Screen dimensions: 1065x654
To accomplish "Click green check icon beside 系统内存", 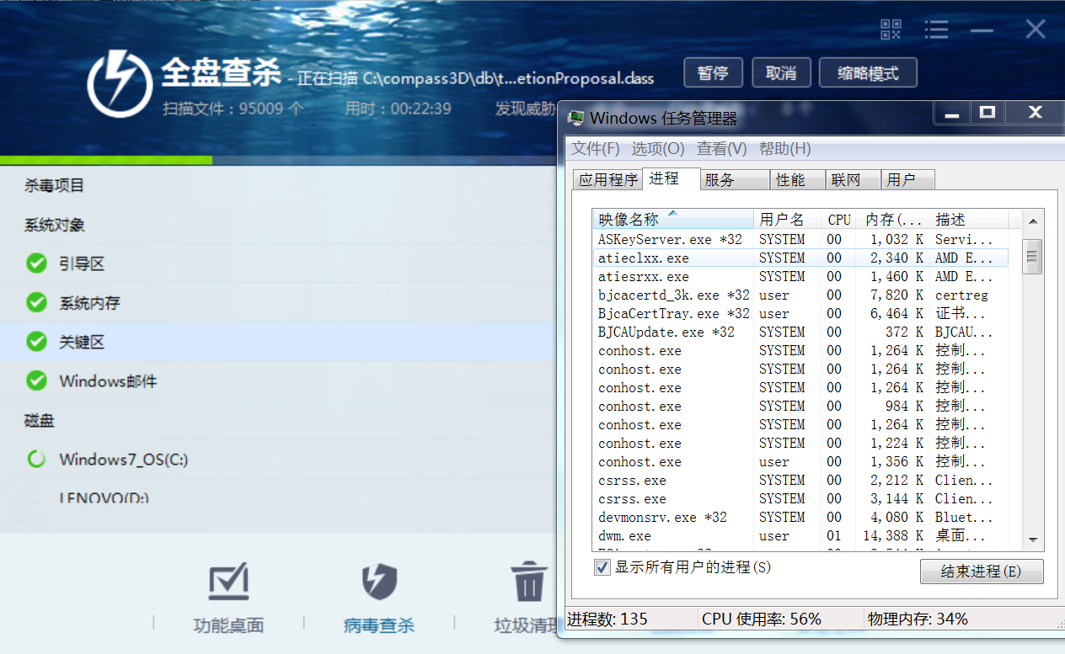I will click(36, 302).
